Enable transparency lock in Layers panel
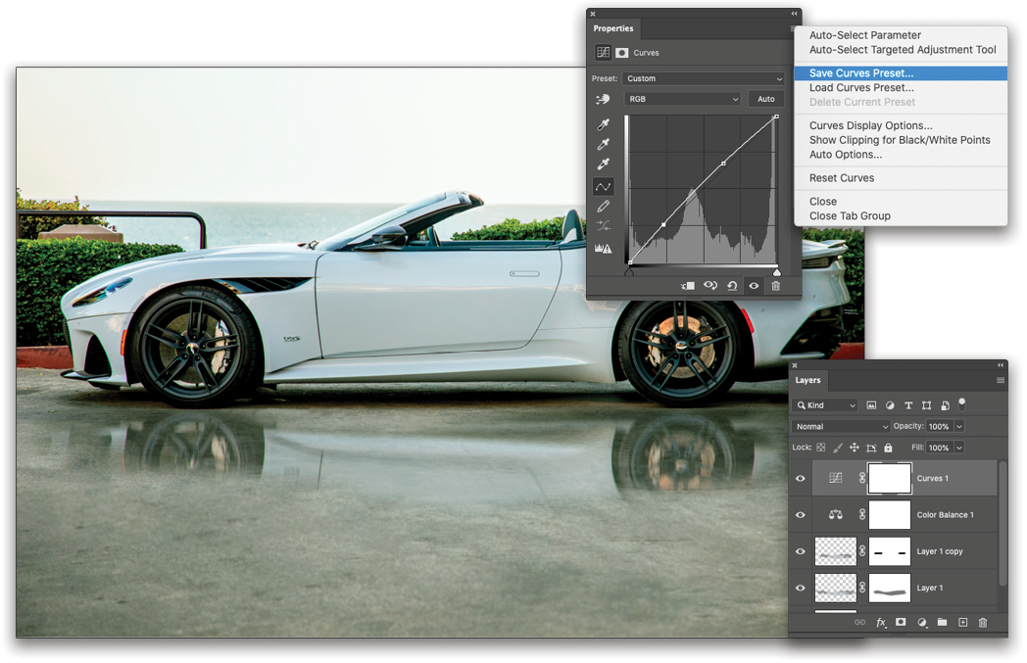The height and width of the screenshot is (663, 1027). [821, 447]
